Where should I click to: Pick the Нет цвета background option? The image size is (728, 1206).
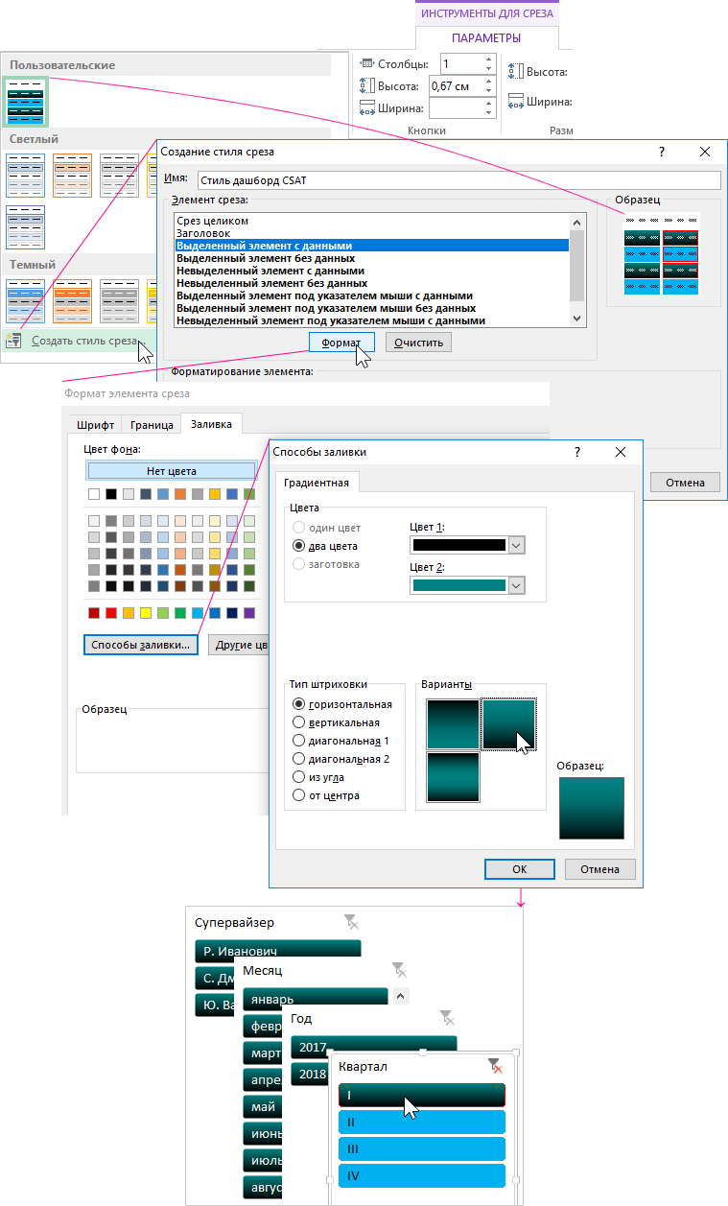tap(172, 471)
